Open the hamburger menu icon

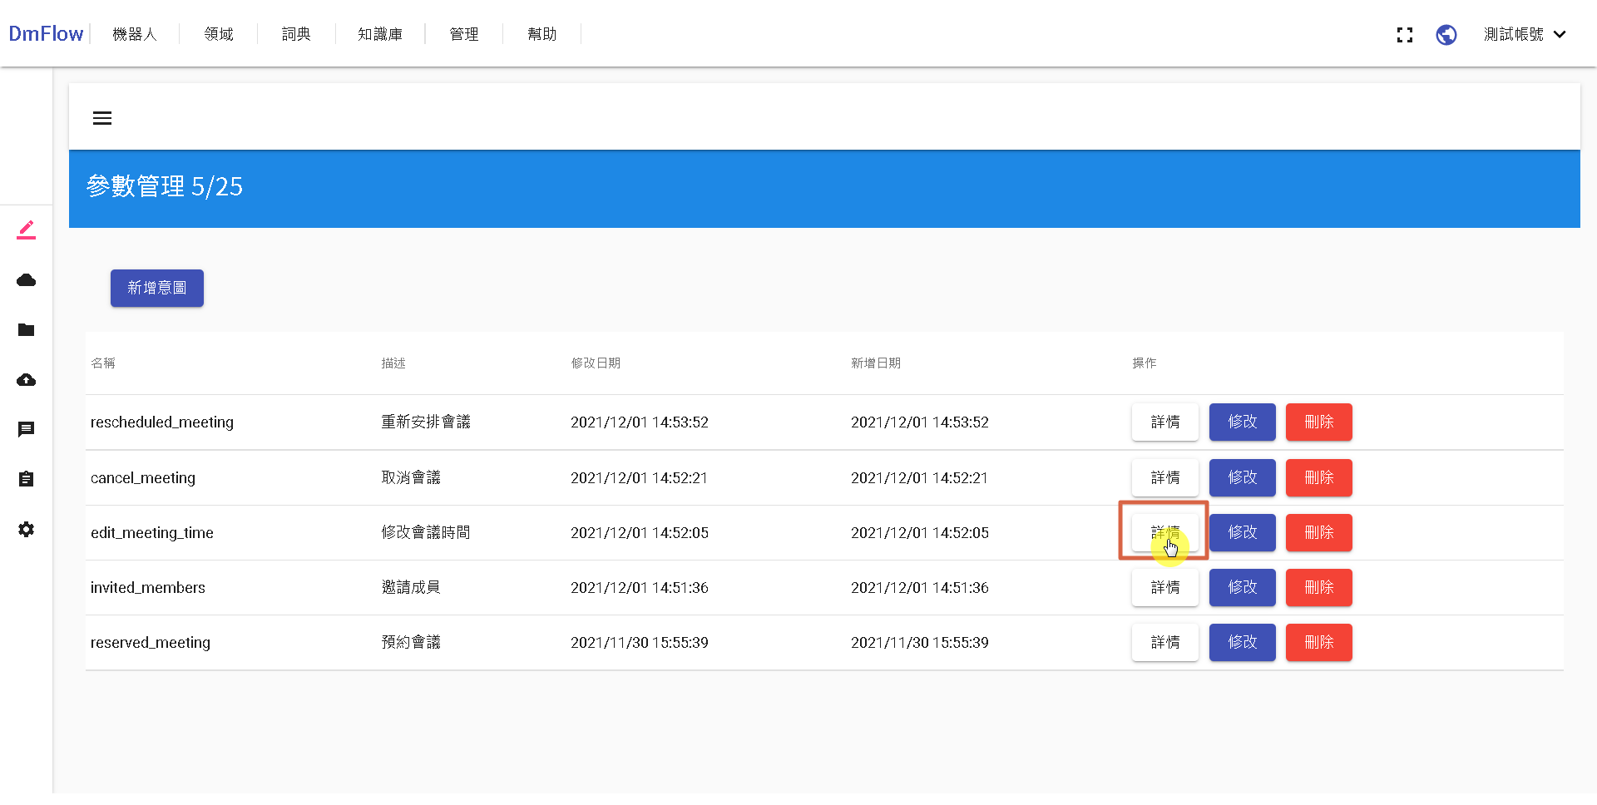coord(102,118)
